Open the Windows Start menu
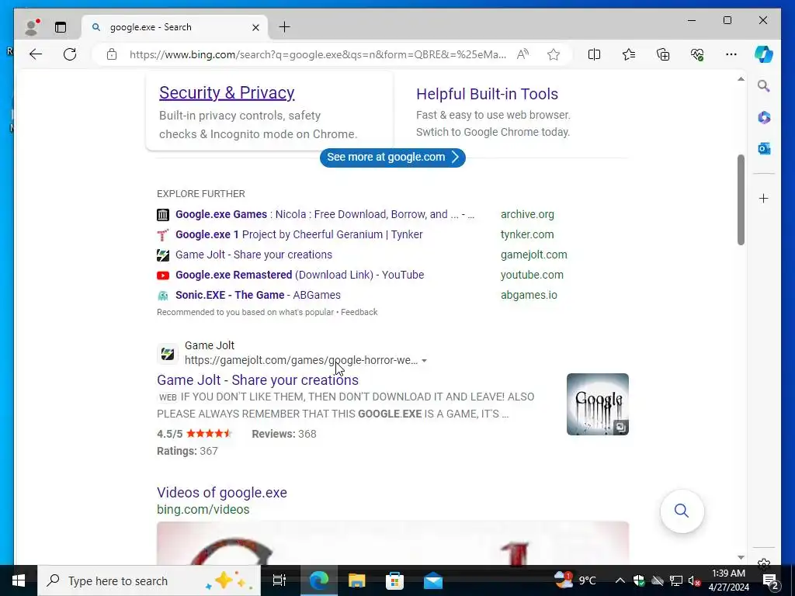The height and width of the screenshot is (596, 795). point(19,580)
